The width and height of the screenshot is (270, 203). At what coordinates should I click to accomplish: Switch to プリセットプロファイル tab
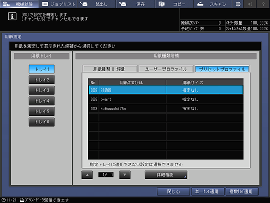222,69
